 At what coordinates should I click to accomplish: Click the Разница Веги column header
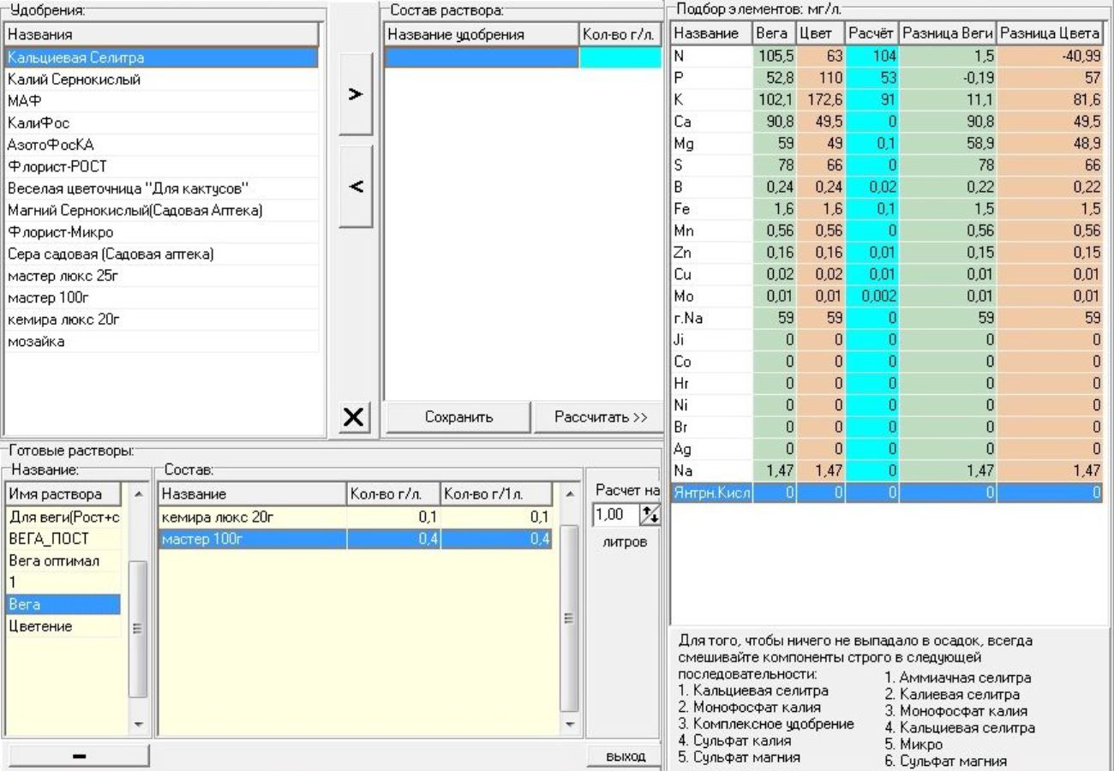coord(948,33)
